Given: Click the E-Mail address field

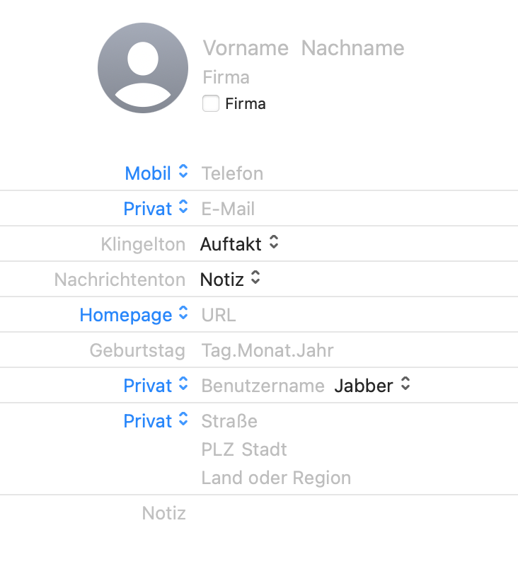Looking at the screenshot, I should coord(228,209).
